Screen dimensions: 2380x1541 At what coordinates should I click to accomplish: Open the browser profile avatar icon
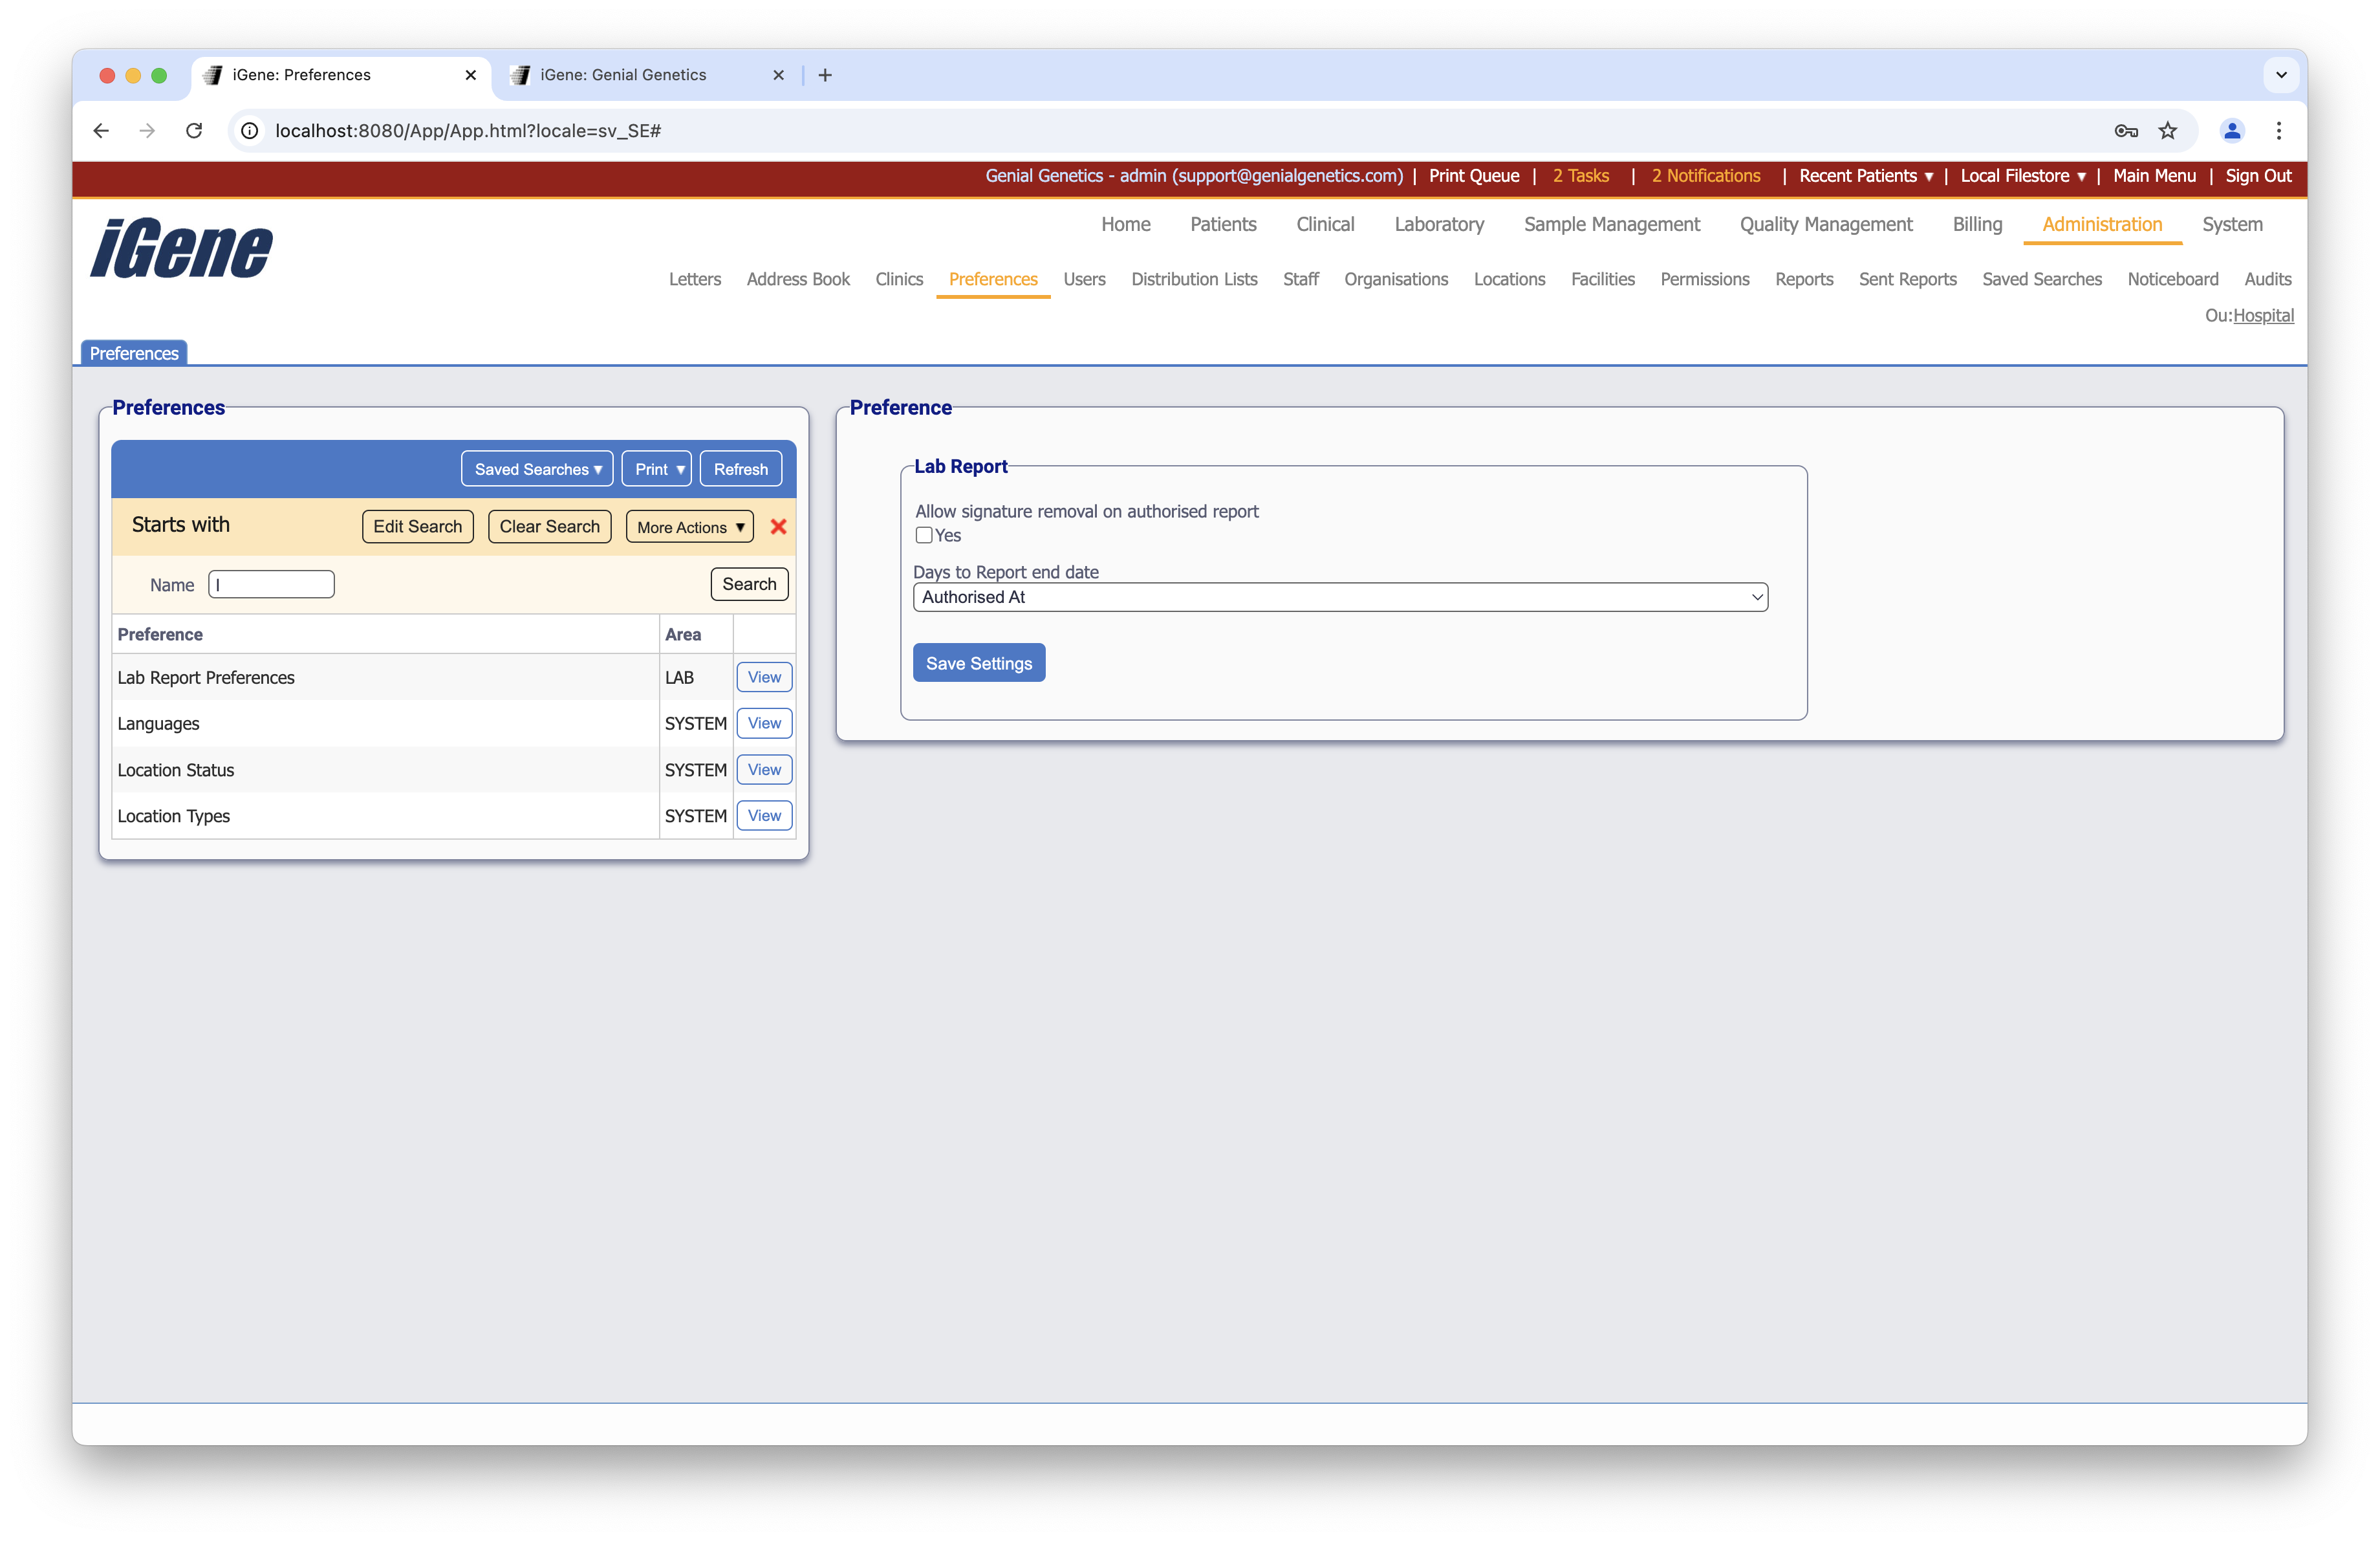click(2231, 131)
